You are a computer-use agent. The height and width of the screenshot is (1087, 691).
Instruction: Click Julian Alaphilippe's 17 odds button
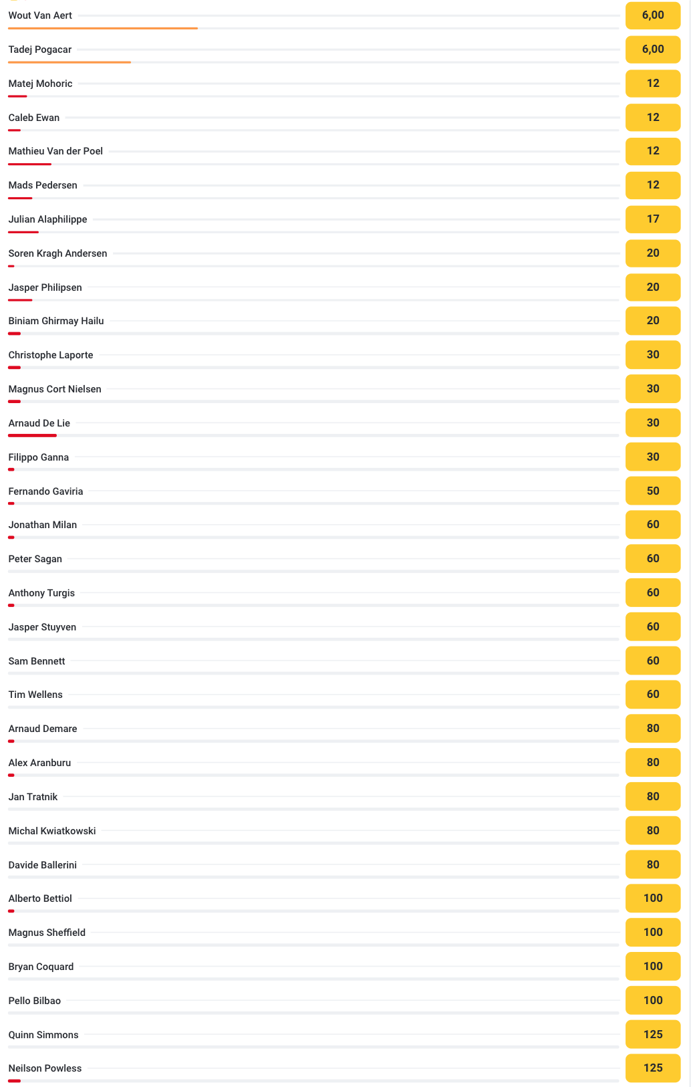[652, 219]
